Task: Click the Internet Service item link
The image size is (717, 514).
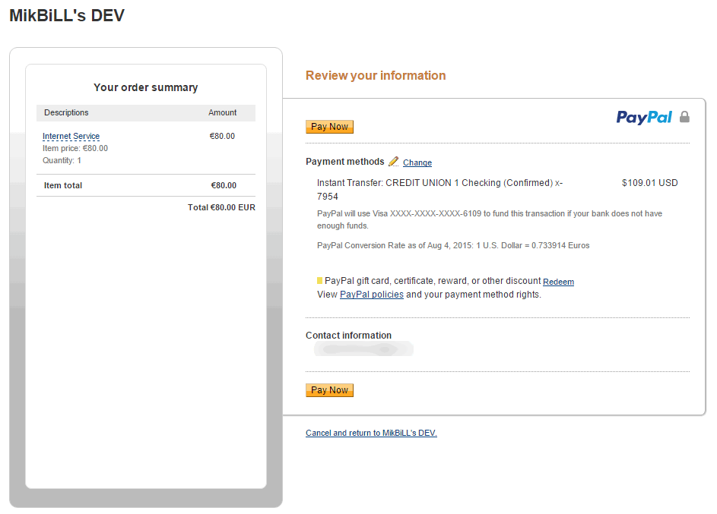Action: click(x=71, y=137)
